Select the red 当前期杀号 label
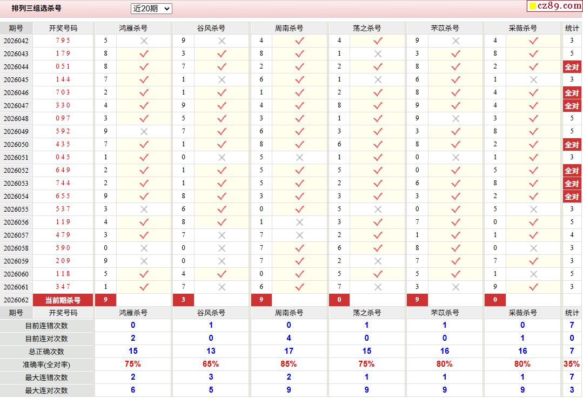 point(63,300)
